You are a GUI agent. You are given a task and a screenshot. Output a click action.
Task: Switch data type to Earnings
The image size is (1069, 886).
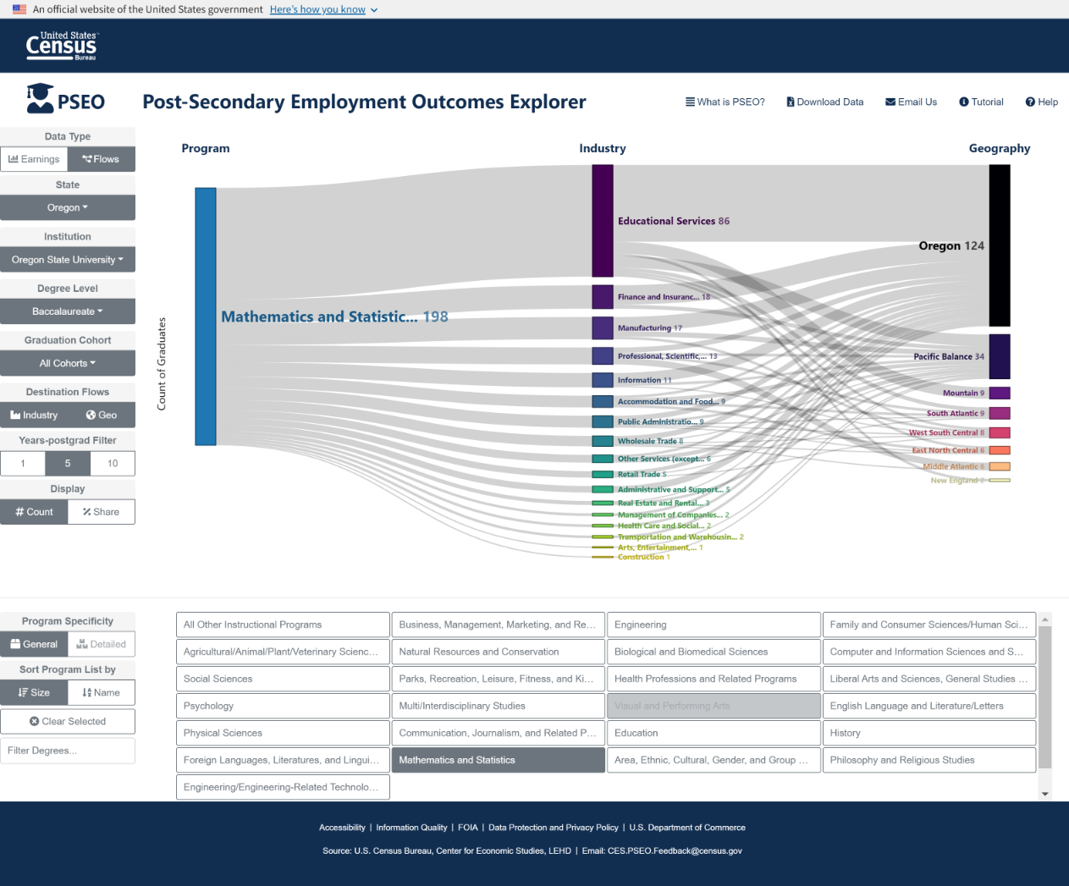(34, 159)
